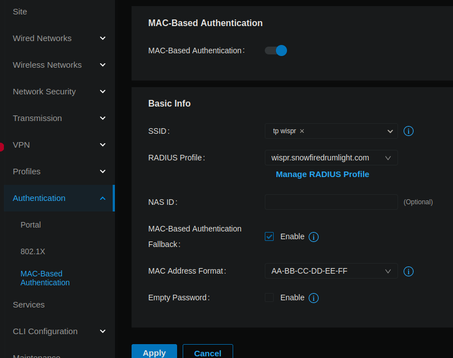Screen dimensions: 453x358
Task: Cancel the pending changes
Action: tap(207, 354)
